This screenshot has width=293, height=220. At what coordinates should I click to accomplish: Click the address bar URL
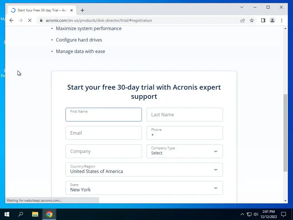(99, 20)
